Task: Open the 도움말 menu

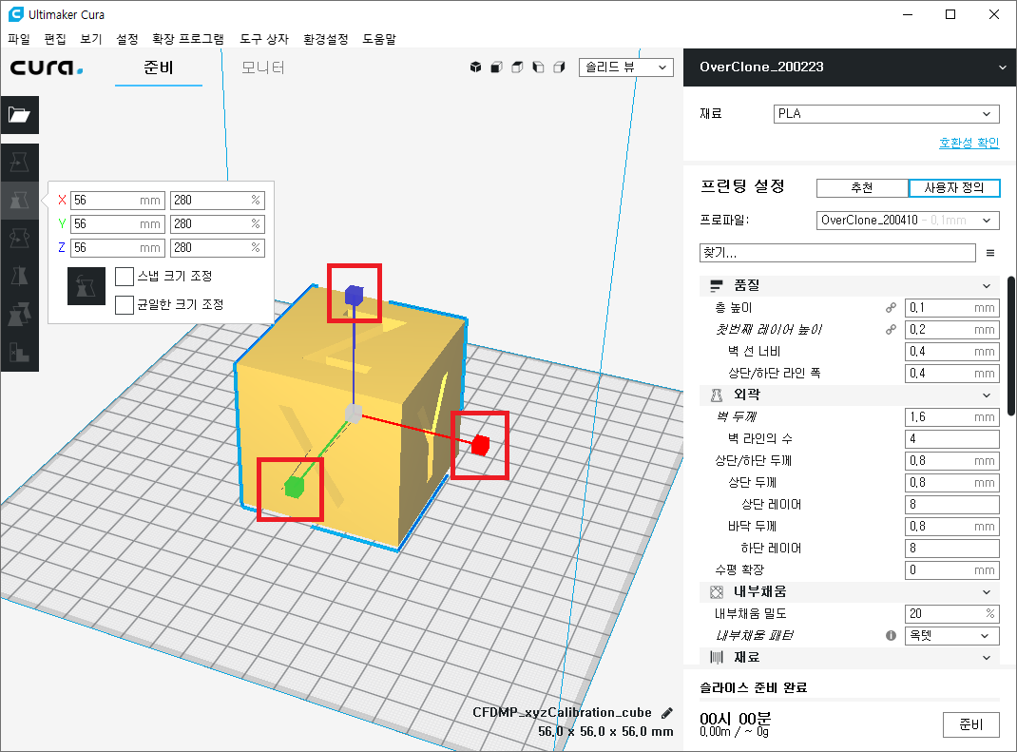Action: (379, 39)
